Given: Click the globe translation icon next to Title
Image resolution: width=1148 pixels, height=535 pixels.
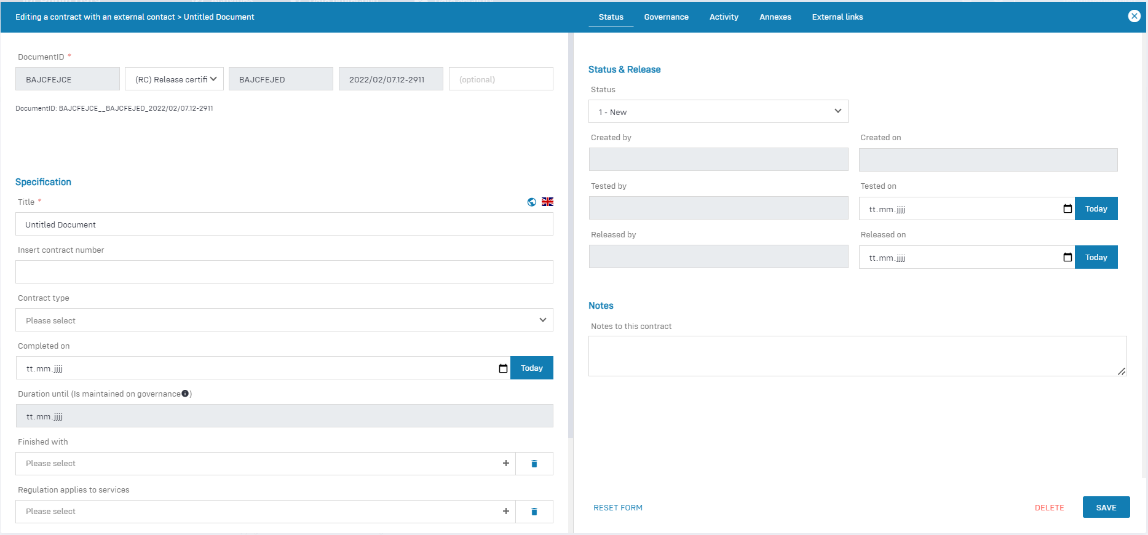Looking at the screenshot, I should (532, 202).
